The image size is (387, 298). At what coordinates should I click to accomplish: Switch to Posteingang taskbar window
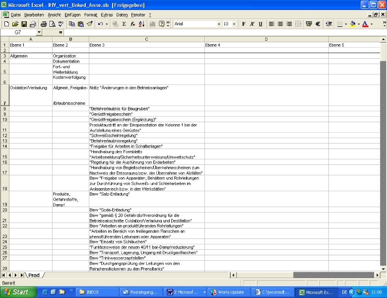point(141,292)
